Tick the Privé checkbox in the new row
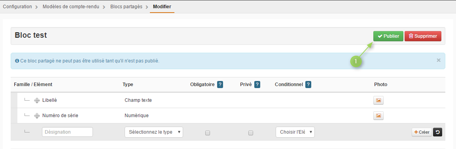Viewport: 456px width, 149px height. (251, 133)
